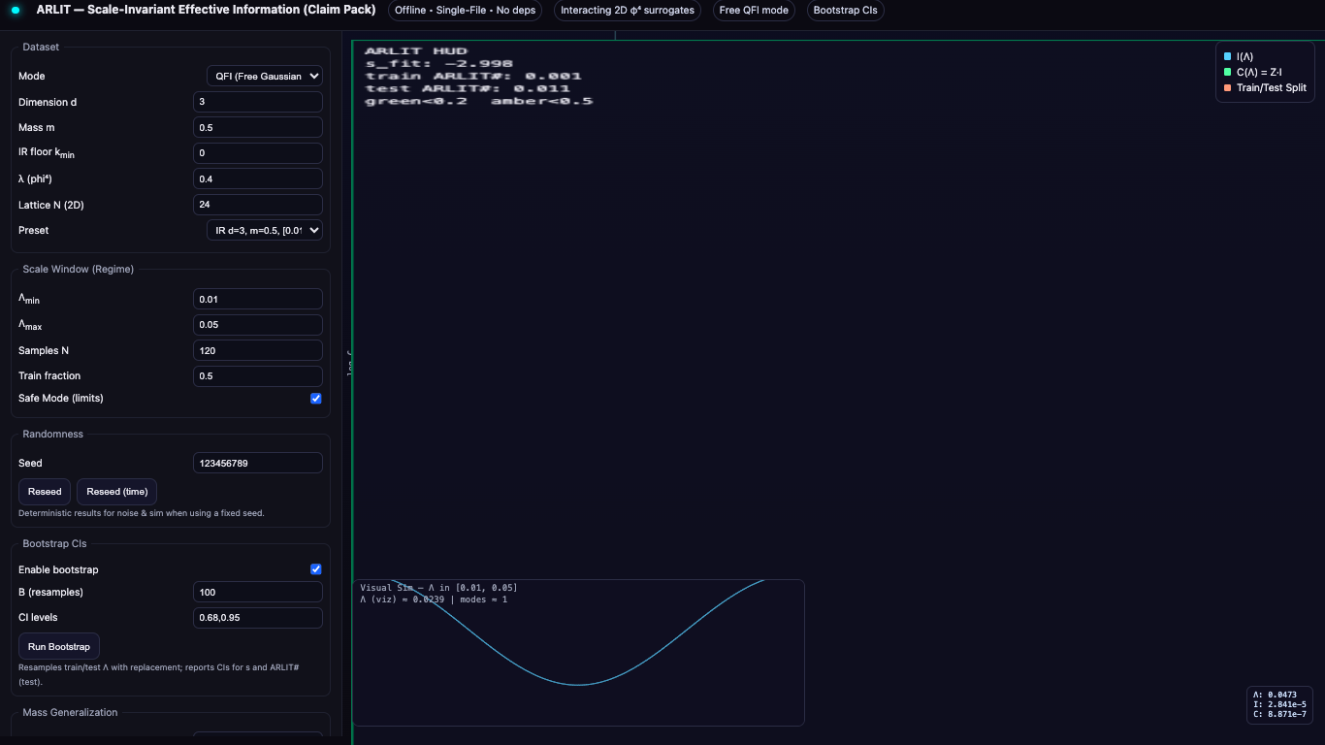Focus the Dimension d input field
This screenshot has width=1325, height=745.
[257, 102]
